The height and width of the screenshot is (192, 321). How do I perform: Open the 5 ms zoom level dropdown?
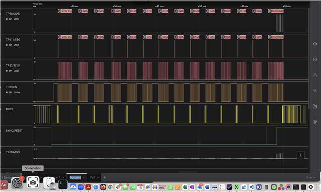(311, 177)
